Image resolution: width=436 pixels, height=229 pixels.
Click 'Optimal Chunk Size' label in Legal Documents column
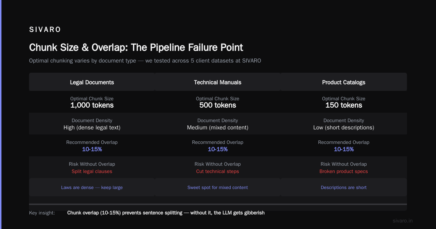point(92,99)
